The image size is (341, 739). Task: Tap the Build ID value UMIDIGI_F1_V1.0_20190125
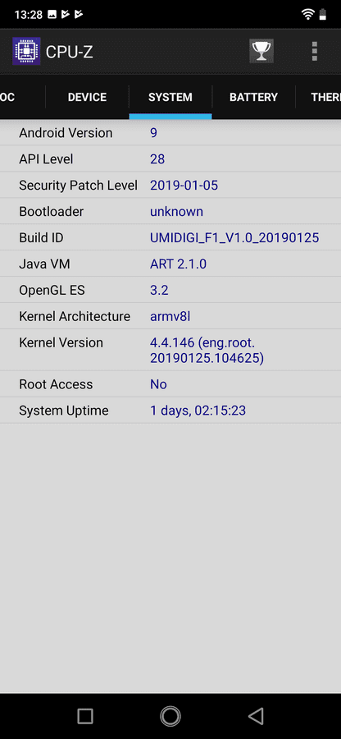[234, 237]
